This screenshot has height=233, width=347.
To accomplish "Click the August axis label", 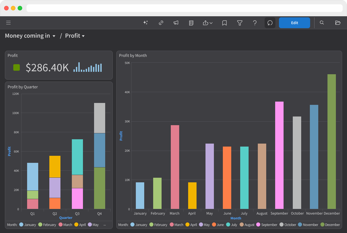I will (x=262, y=213).
